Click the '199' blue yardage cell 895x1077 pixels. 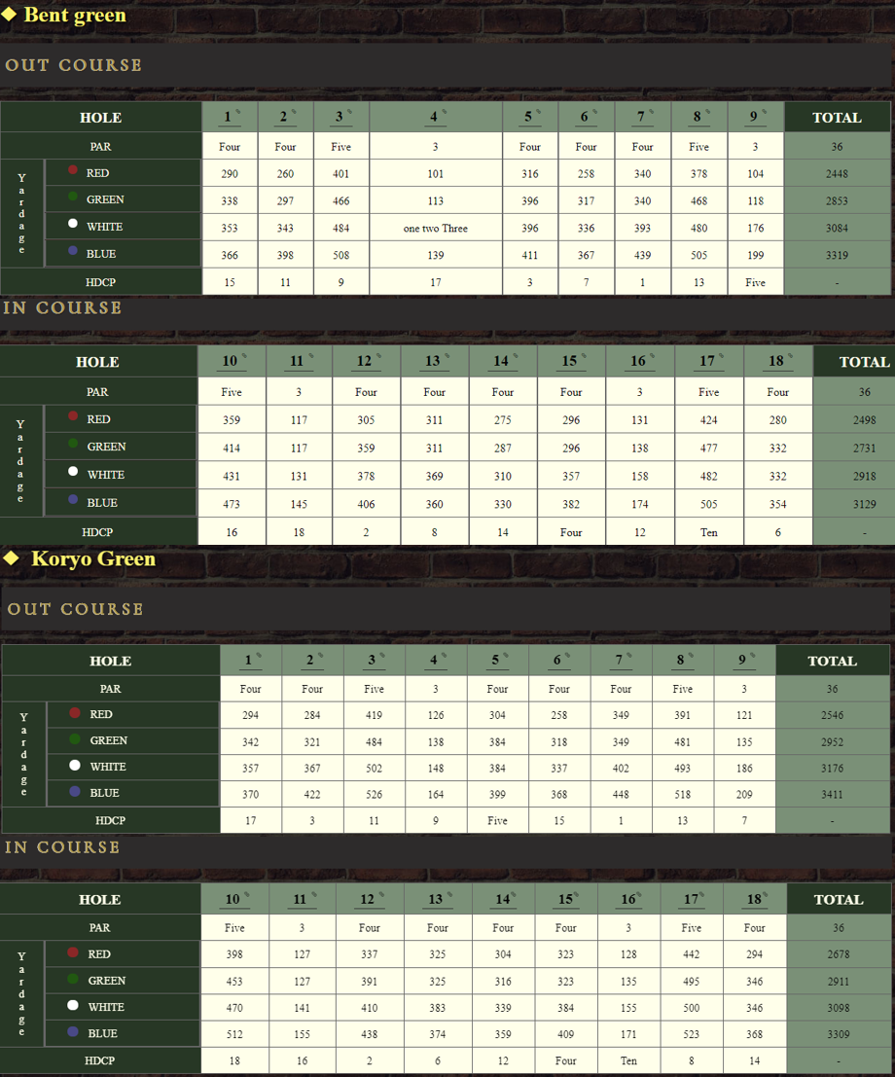pyautogui.click(x=755, y=256)
